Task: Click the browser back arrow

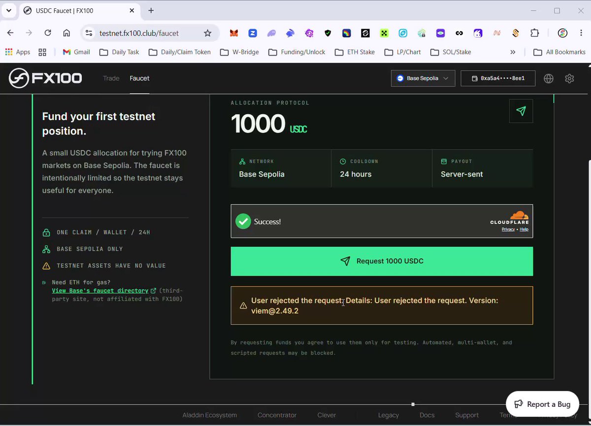Action: [x=10, y=33]
